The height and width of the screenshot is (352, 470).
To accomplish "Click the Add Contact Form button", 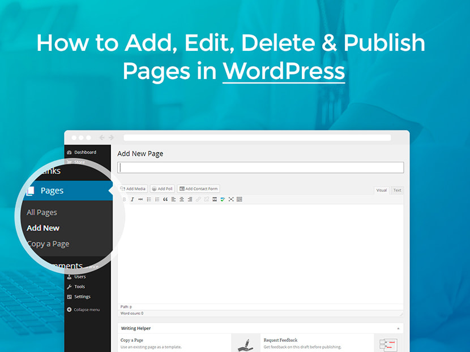I will coord(198,189).
